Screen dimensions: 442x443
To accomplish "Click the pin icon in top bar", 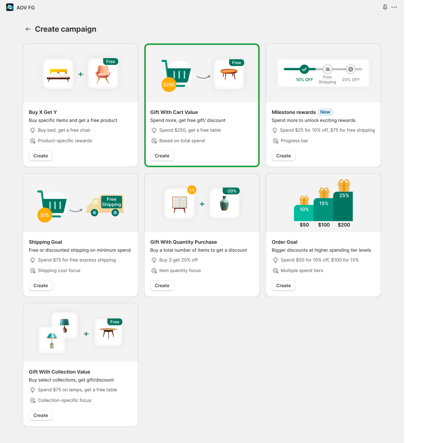I will pyautogui.click(x=385, y=7).
